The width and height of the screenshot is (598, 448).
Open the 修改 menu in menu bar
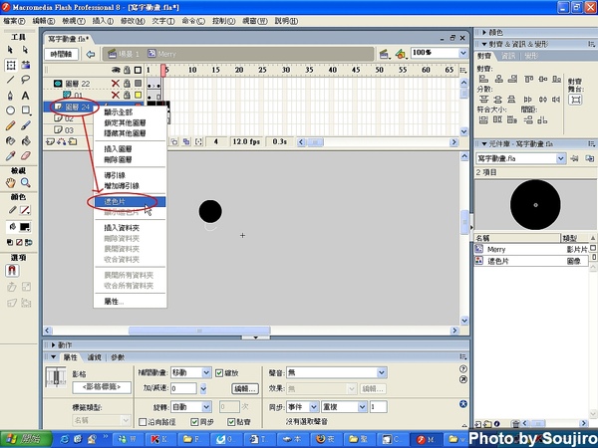131,19
